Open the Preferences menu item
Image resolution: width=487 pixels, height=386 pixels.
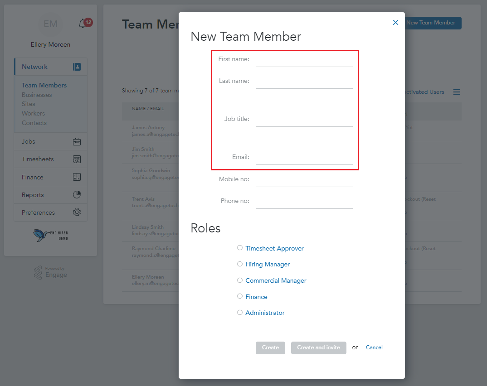pos(51,212)
